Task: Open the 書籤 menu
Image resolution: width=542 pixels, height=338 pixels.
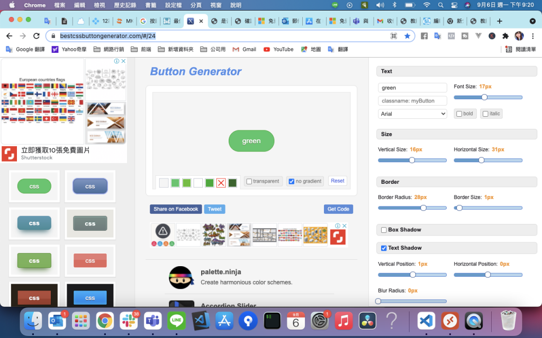Action: [x=151, y=5]
